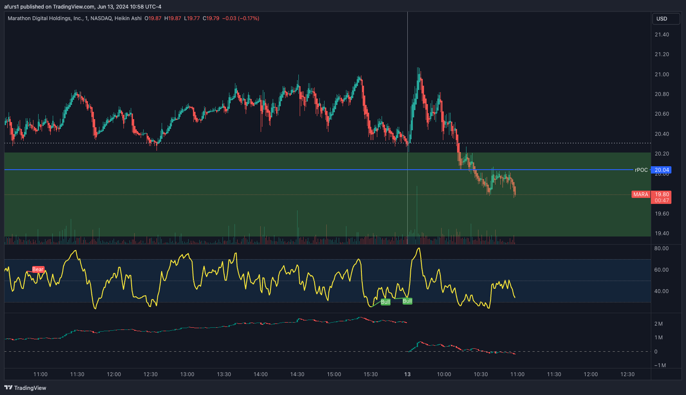Click the 20.60 price axis label

pos(662,114)
